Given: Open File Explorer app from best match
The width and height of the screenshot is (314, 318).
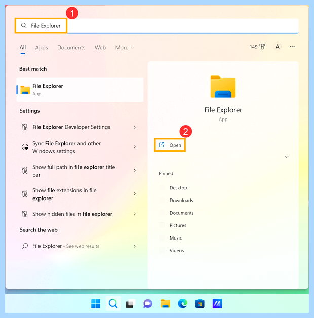Looking at the screenshot, I should coord(80,90).
